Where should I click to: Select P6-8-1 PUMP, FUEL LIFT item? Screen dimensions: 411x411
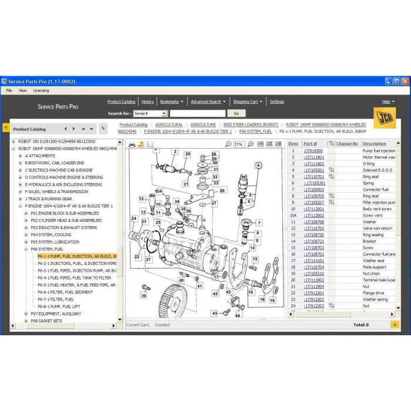tap(59, 306)
